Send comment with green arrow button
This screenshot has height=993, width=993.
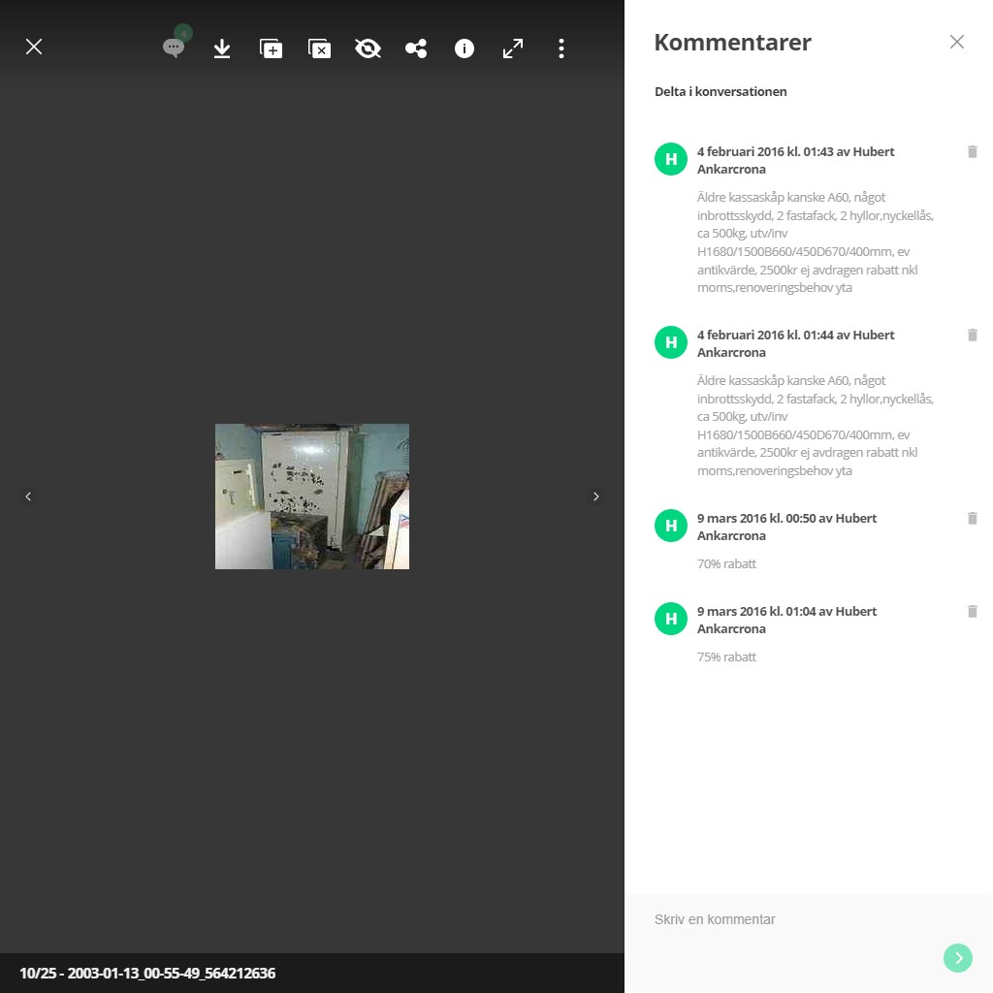pyautogui.click(x=957, y=958)
